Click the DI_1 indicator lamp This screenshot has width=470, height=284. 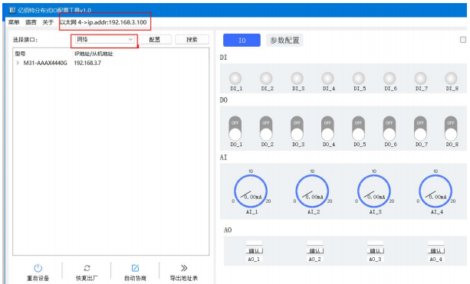pyautogui.click(x=235, y=78)
